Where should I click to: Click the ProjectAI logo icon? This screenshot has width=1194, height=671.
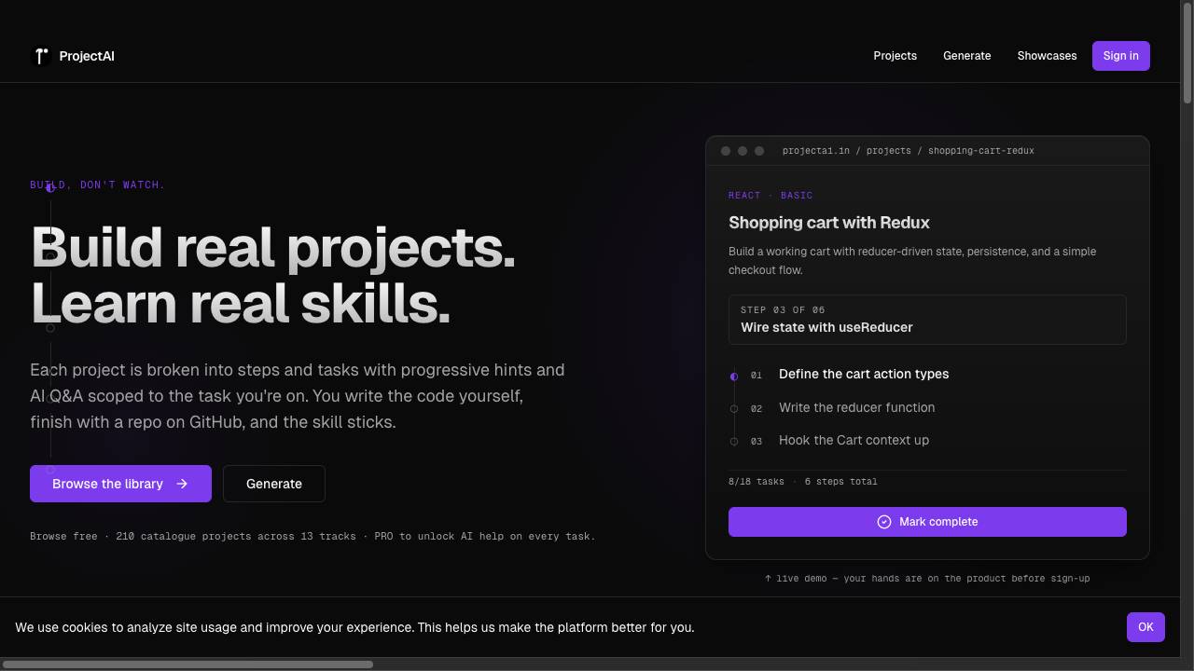[41, 56]
